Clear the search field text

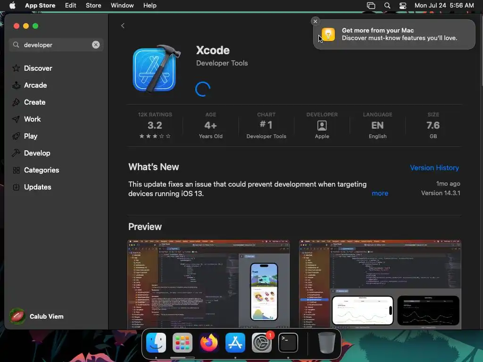click(x=96, y=45)
